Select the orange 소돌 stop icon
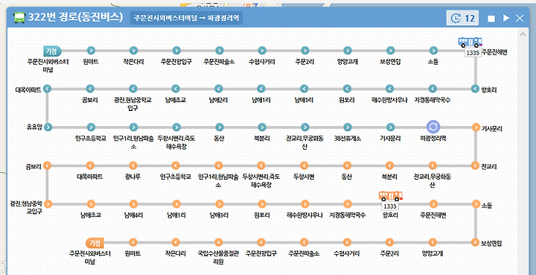The width and height of the screenshot is (536, 275). pyautogui.click(x=476, y=204)
